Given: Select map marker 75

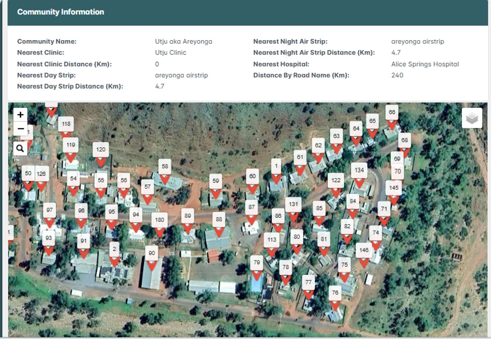Looking at the screenshot, I should click(x=345, y=270).
